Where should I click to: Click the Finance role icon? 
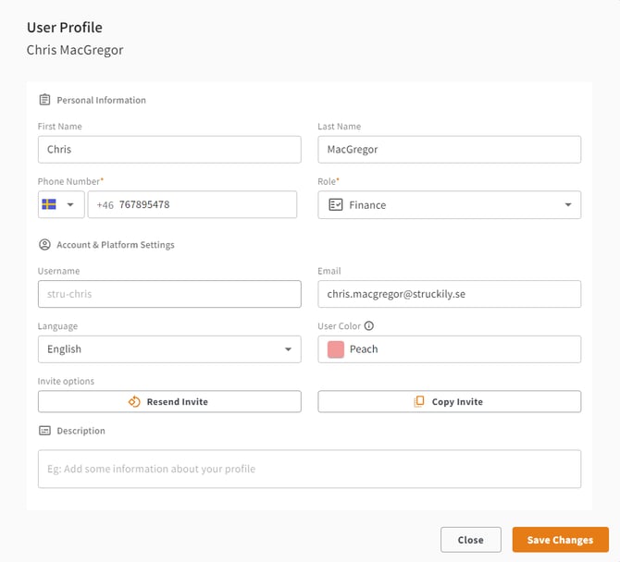pyautogui.click(x=335, y=205)
